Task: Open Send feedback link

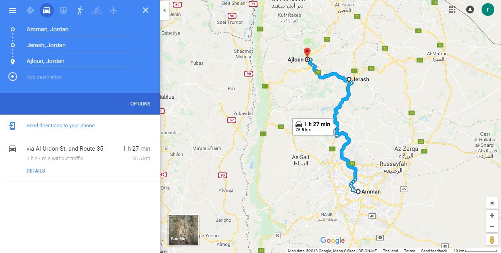Action: [x=434, y=251]
